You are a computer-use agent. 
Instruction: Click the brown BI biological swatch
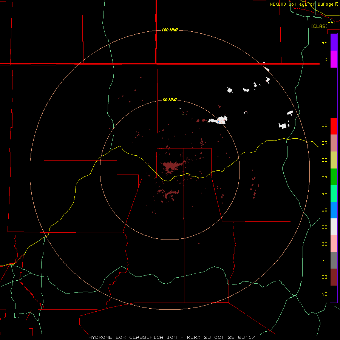pos(334,277)
